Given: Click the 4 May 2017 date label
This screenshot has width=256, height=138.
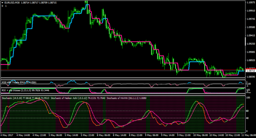Looking at the screenshot, I should coord(7,135).
